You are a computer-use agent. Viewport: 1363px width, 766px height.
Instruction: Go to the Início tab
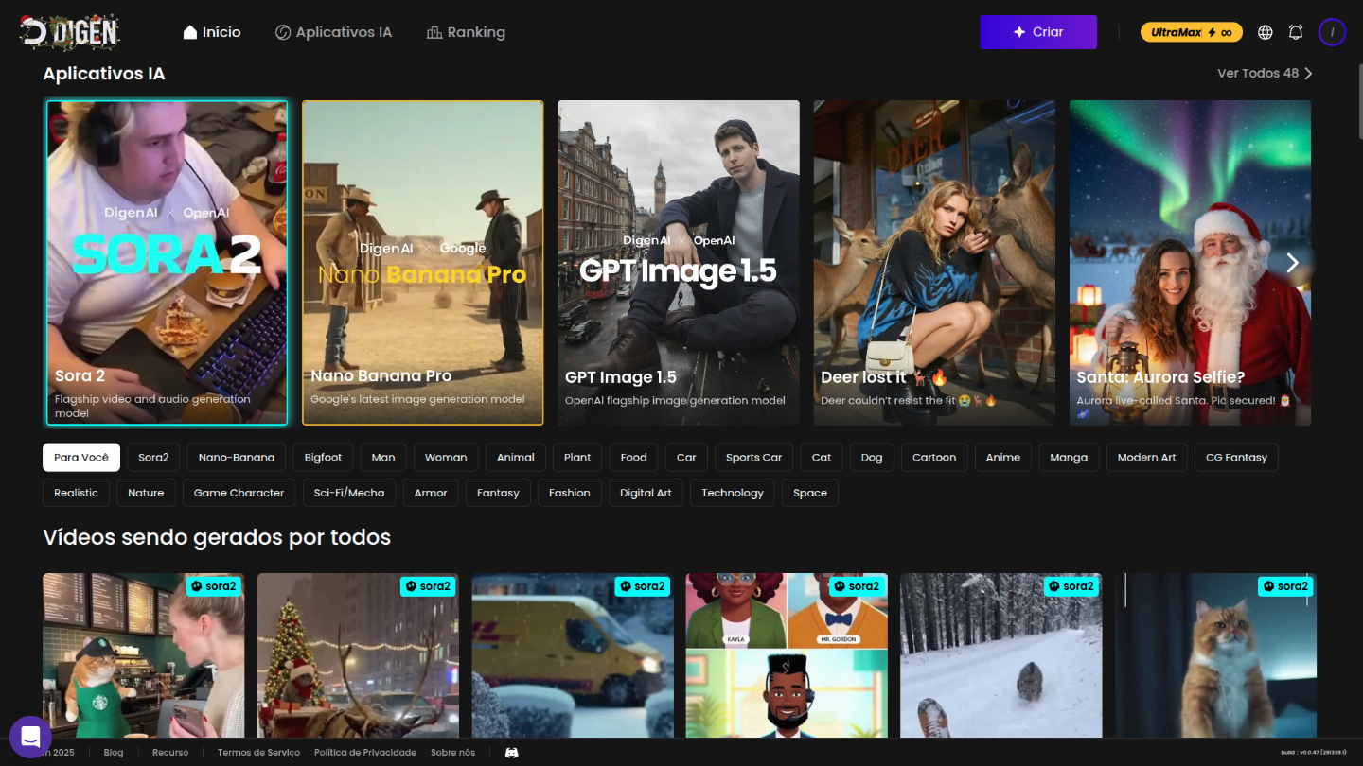(212, 32)
